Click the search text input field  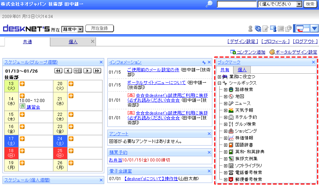click(x=237, y=4)
